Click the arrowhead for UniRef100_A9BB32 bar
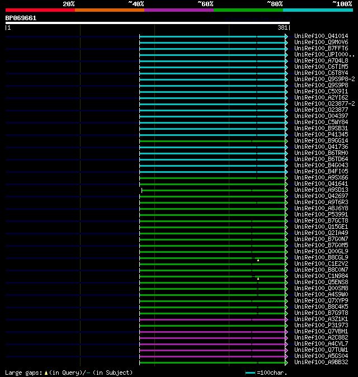The height and width of the screenshot is (377, 358). coord(286,363)
